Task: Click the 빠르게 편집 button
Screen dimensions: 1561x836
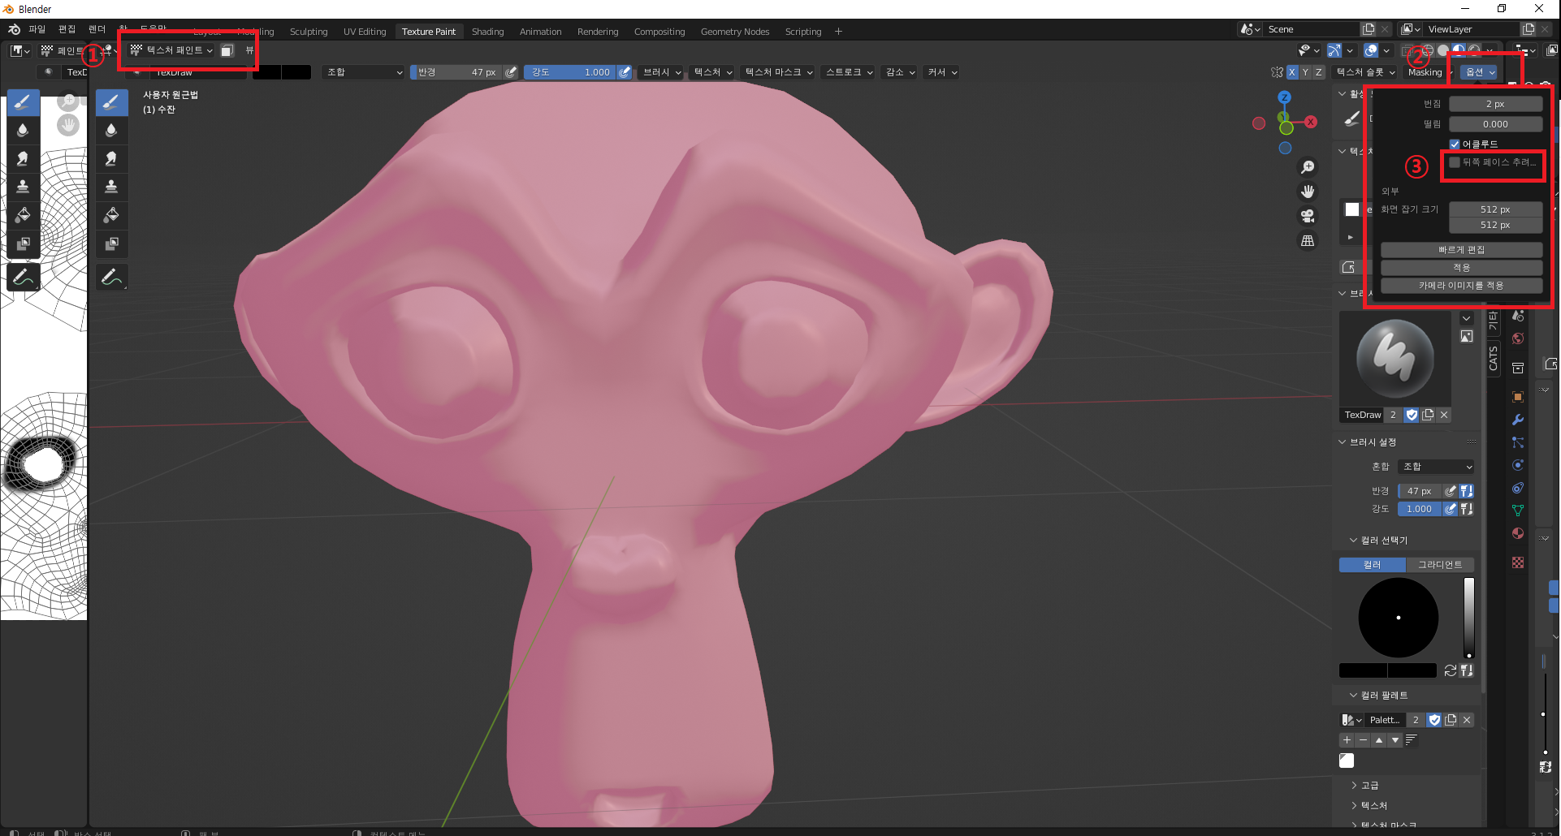Action: point(1461,250)
